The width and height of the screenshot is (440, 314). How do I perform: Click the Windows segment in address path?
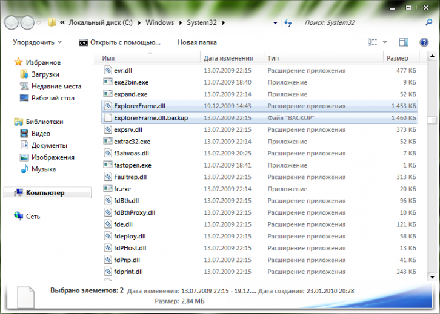(x=160, y=23)
